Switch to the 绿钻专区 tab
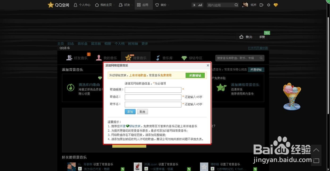Screen dimensions: 330x171 click(x=192, y=58)
